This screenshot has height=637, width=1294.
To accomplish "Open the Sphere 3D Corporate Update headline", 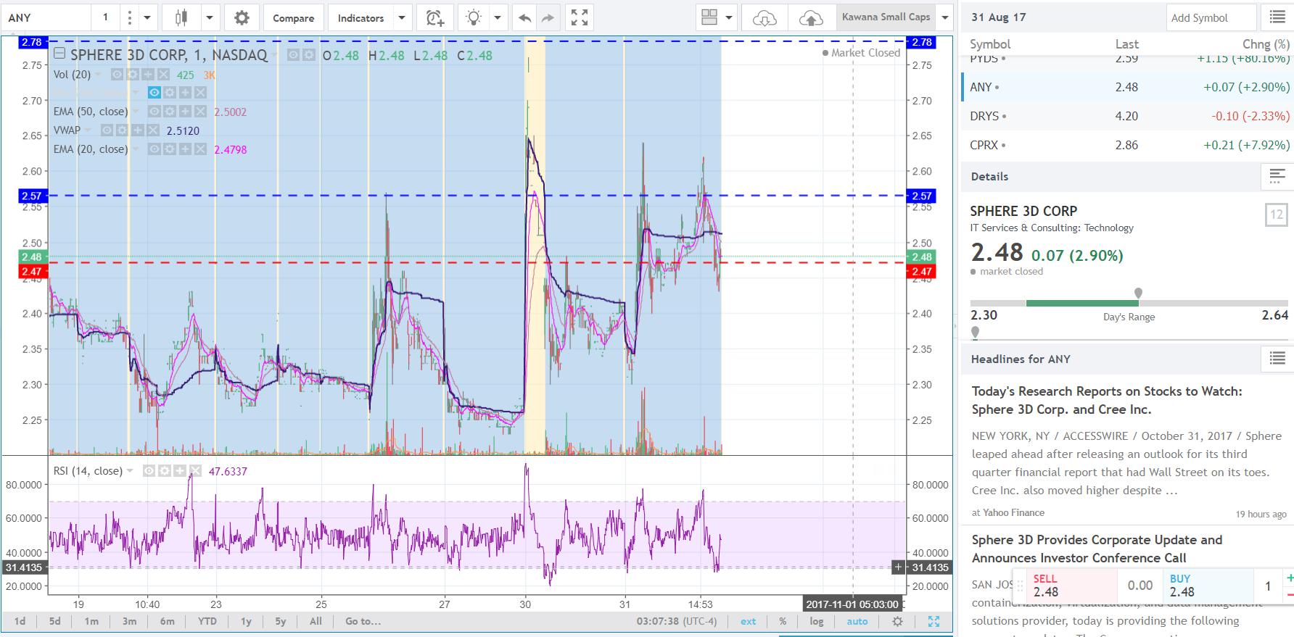I will [1096, 549].
